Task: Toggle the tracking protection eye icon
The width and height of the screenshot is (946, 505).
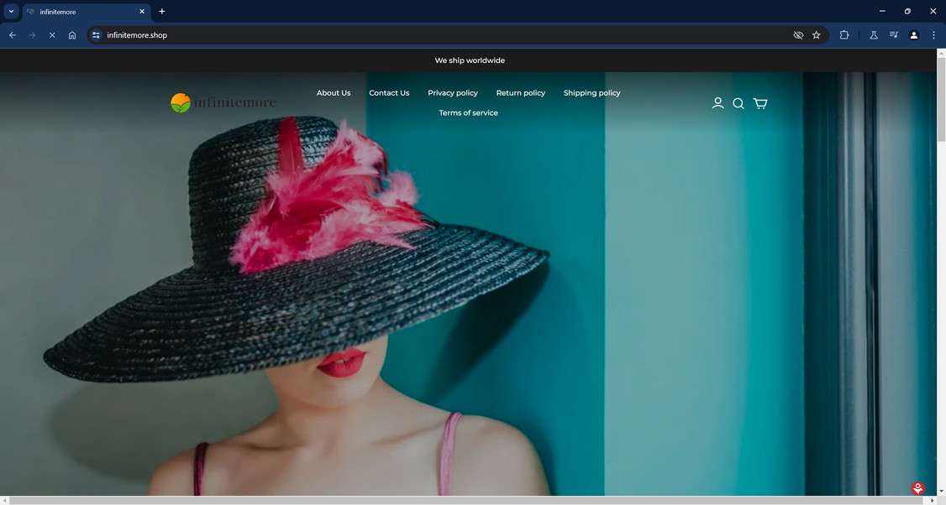Action: tap(798, 35)
